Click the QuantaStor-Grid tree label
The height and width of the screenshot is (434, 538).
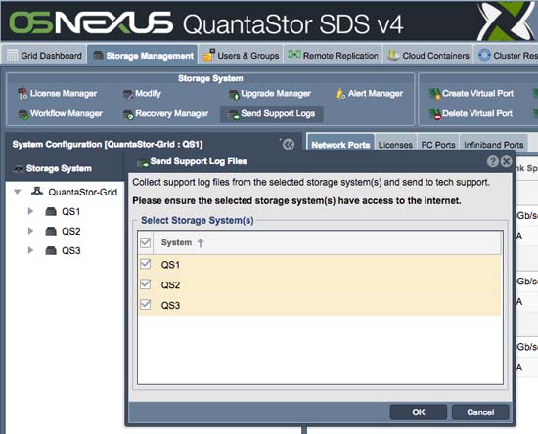tap(83, 192)
